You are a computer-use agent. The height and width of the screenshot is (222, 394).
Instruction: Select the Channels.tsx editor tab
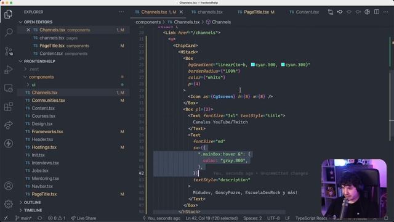pos(154,12)
